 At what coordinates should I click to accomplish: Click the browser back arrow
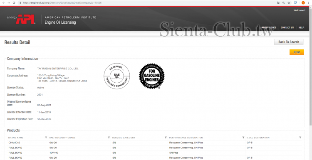tap(3, 3)
